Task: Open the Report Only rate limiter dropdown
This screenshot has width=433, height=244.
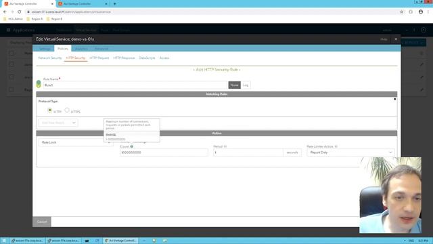Action: click(350, 152)
